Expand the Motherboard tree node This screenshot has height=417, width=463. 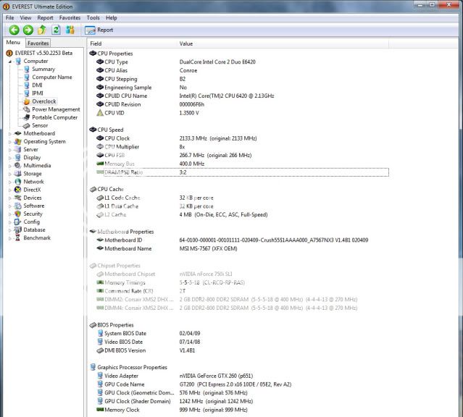point(10,134)
